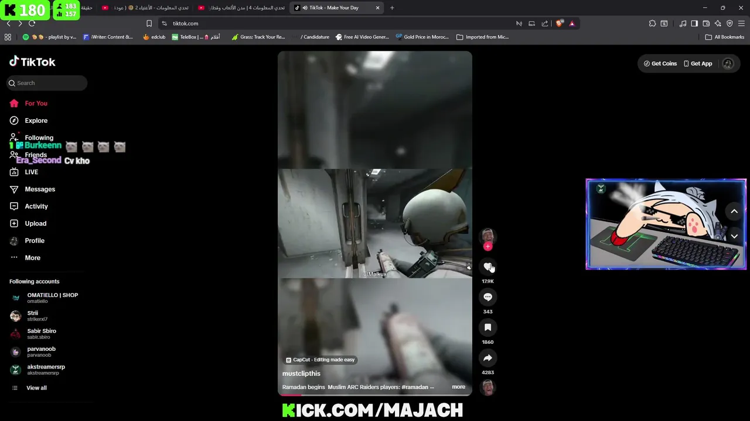Open the VPN shield icon

(x=729, y=23)
